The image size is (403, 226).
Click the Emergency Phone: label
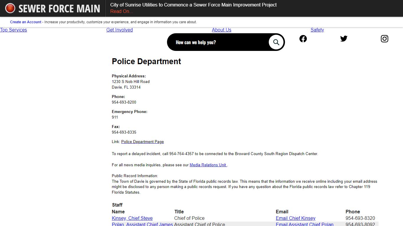click(130, 112)
